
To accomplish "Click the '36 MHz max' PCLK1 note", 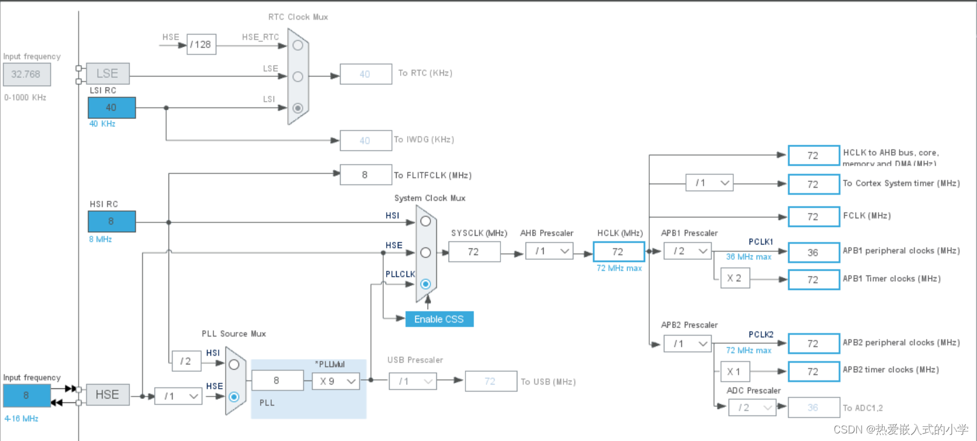I will [x=749, y=257].
